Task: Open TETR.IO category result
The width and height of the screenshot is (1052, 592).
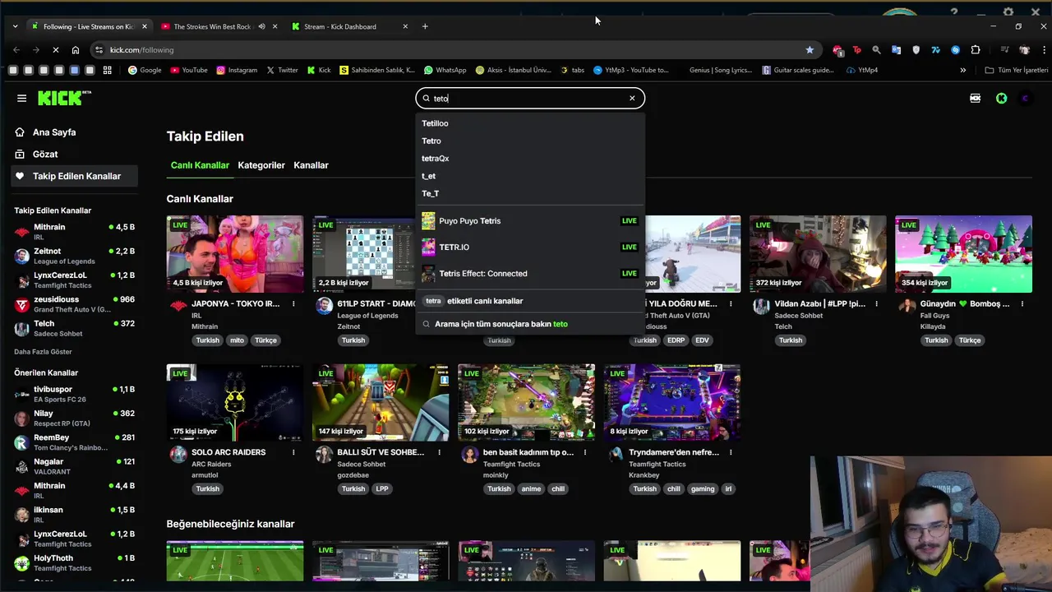Action: (x=529, y=247)
